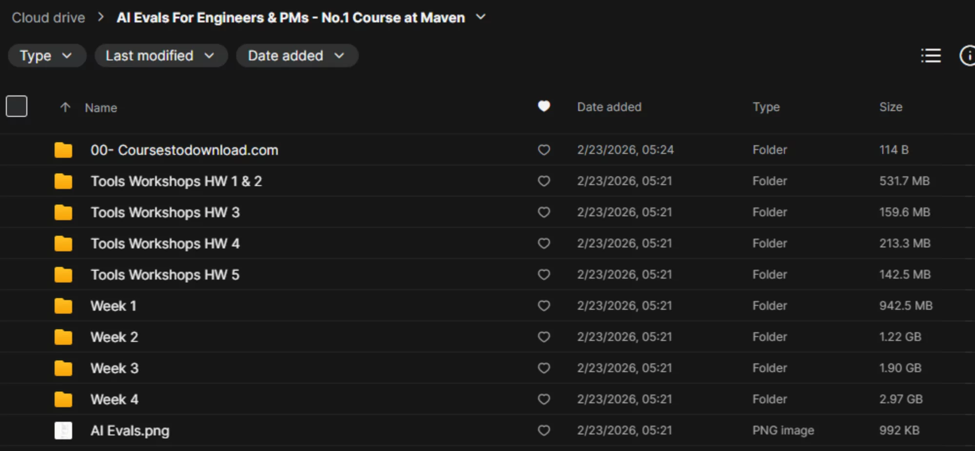Open the list view layout icon

[930, 56]
